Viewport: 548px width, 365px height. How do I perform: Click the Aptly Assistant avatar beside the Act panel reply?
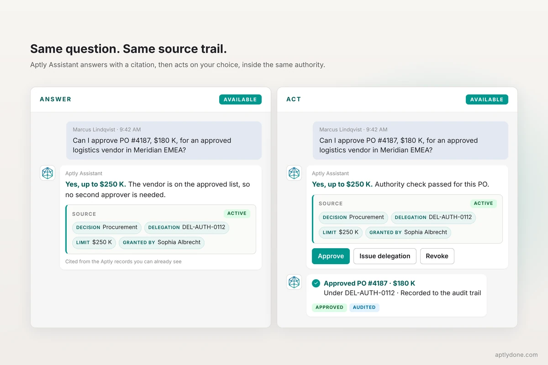tap(294, 173)
